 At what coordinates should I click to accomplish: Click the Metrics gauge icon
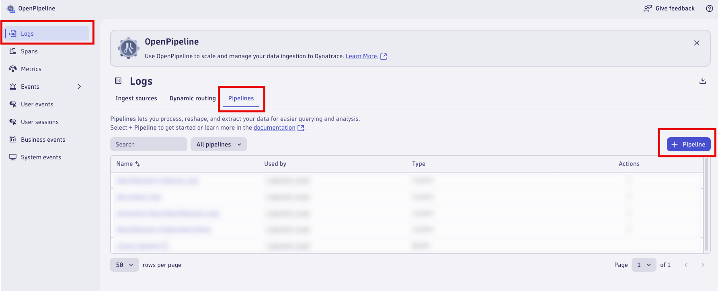pos(13,69)
